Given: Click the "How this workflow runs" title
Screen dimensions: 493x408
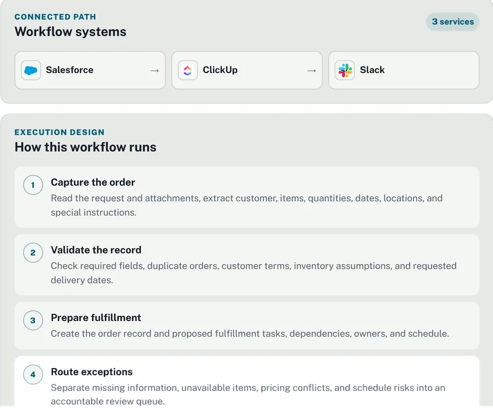Looking at the screenshot, I should click(85, 147).
